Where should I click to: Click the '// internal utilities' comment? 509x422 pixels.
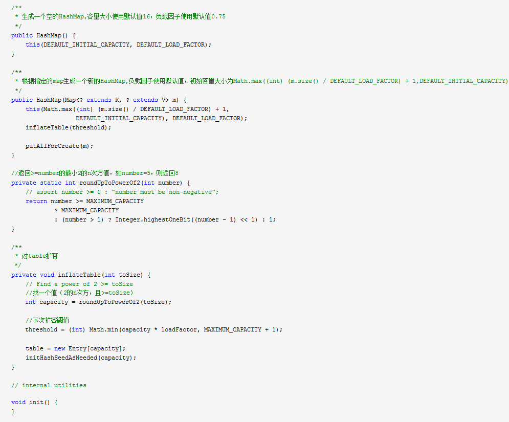49,386
